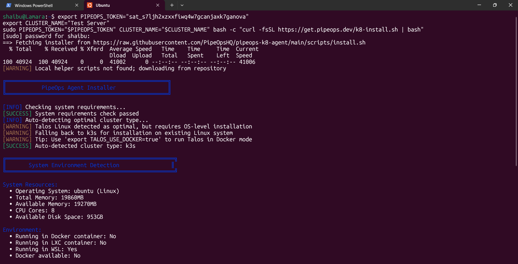Select the Ubuntu tab title

click(x=103, y=5)
